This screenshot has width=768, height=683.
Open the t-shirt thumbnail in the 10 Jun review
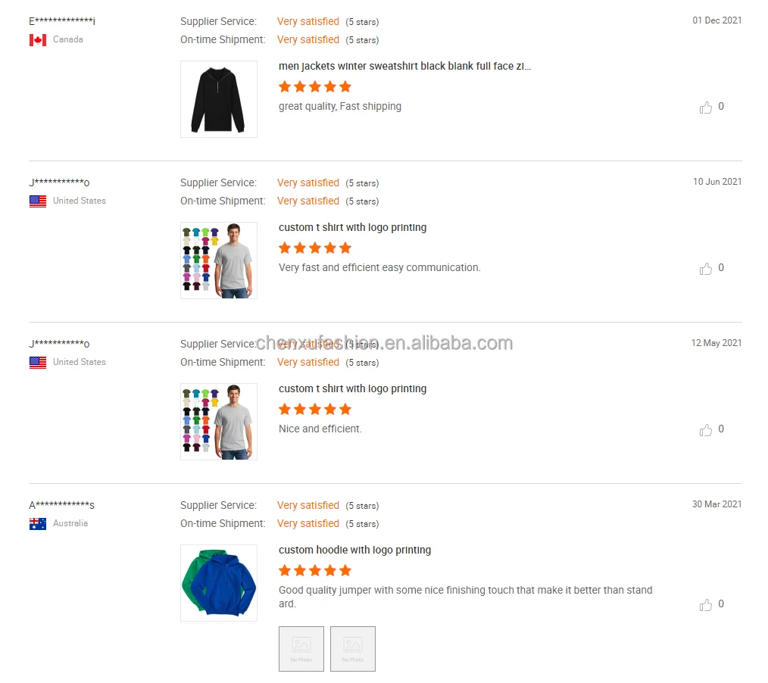coord(219,260)
